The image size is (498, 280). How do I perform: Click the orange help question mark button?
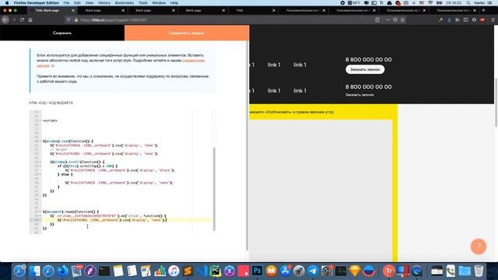tap(479, 247)
